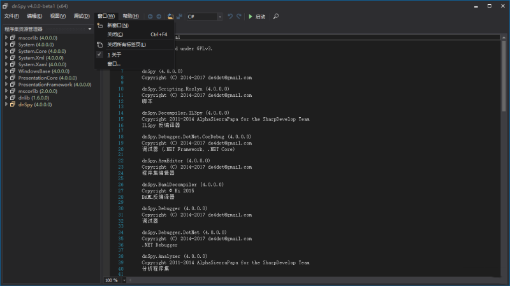Viewport: 510px width, 286px height.
Task: Click the System.Core assembly icon
Action: pos(13,51)
